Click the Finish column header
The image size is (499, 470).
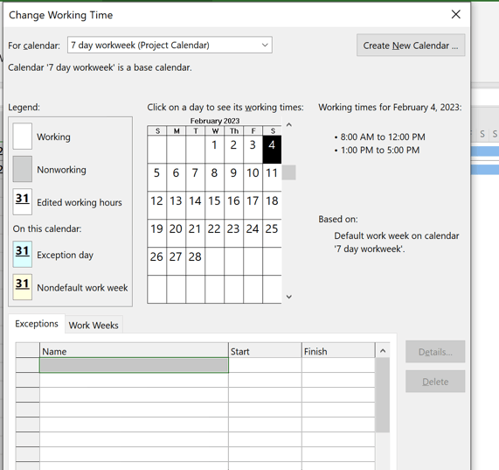tap(338, 350)
